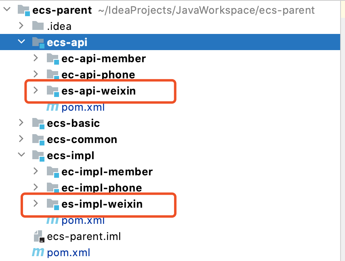Image resolution: width=345 pixels, height=261 pixels.
Task: Click the .idea folder icon
Action: pyautogui.click(x=38, y=26)
